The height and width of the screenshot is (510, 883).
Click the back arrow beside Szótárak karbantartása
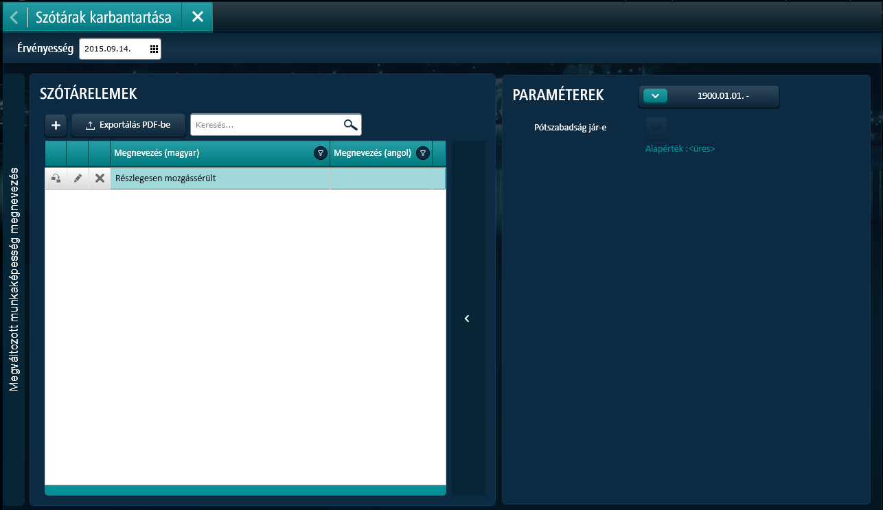click(x=14, y=16)
